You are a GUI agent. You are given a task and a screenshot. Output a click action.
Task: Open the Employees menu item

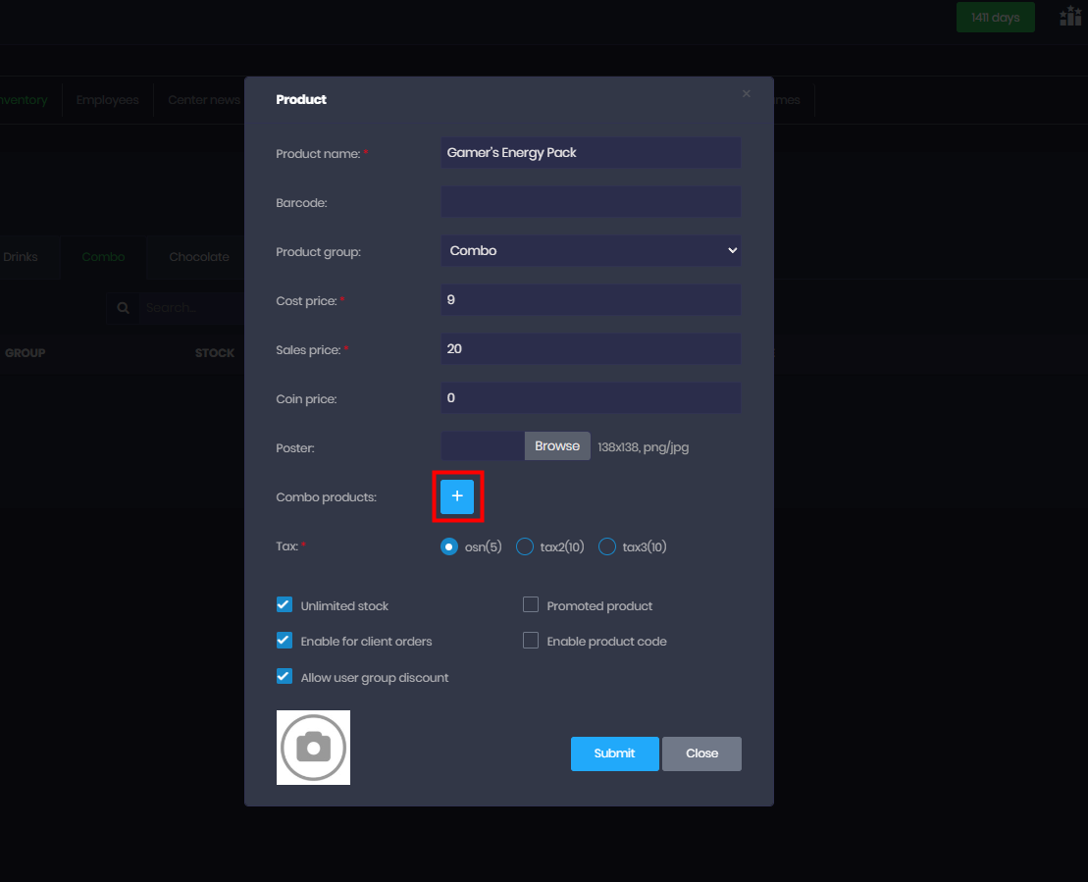(107, 100)
